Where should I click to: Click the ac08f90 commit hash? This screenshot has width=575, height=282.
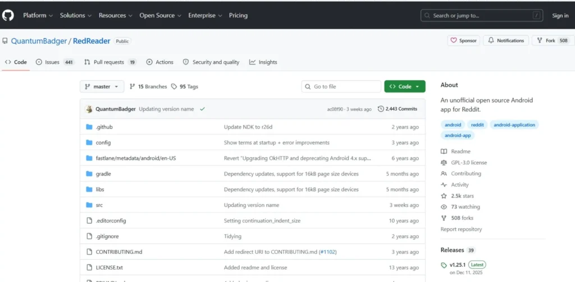click(x=335, y=109)
